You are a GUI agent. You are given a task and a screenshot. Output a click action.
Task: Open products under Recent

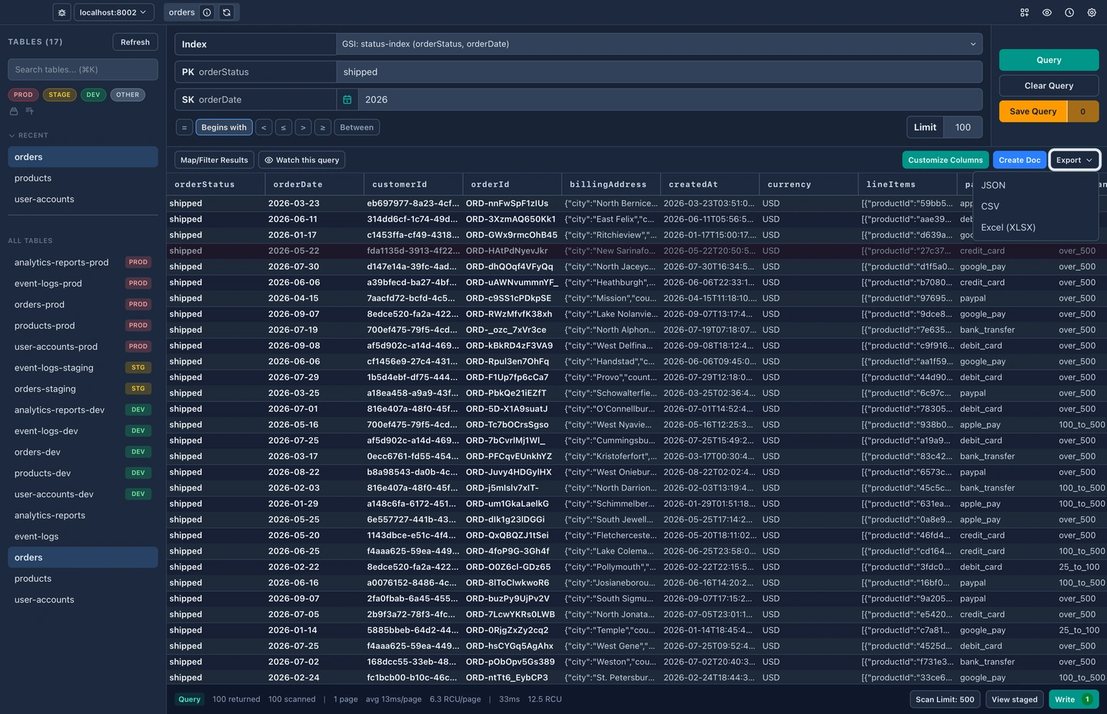[x=83, y=178]
